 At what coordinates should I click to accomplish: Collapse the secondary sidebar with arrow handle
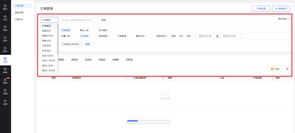pyautogui.click(x=35, y=62)
